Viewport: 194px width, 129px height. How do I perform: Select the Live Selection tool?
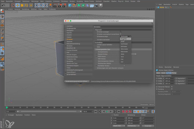tap(13, 5)
